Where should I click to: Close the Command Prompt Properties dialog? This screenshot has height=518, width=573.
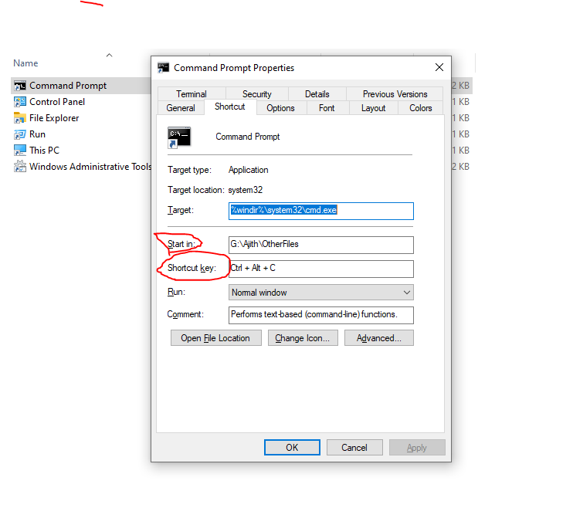pos(439,68)
